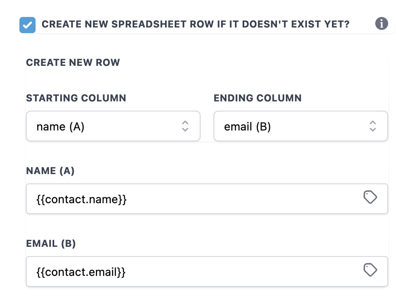Open the info tooltip icon
Image resolution: width=410 pixels, height=307 pixels.
[382, 24]
